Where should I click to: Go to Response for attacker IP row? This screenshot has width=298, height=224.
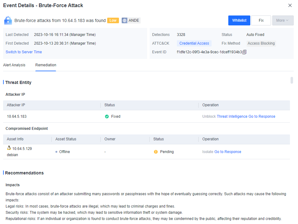click(262, 116)
